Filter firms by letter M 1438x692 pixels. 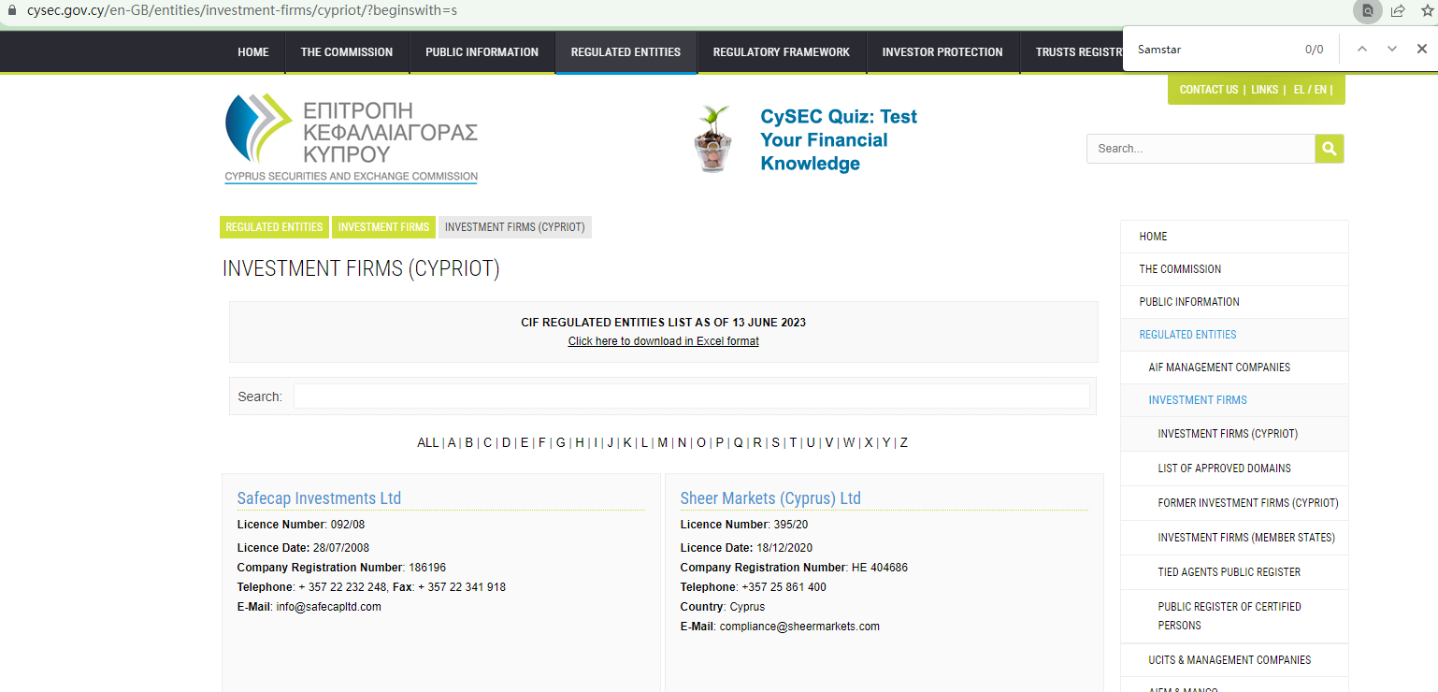coord(663,442)
